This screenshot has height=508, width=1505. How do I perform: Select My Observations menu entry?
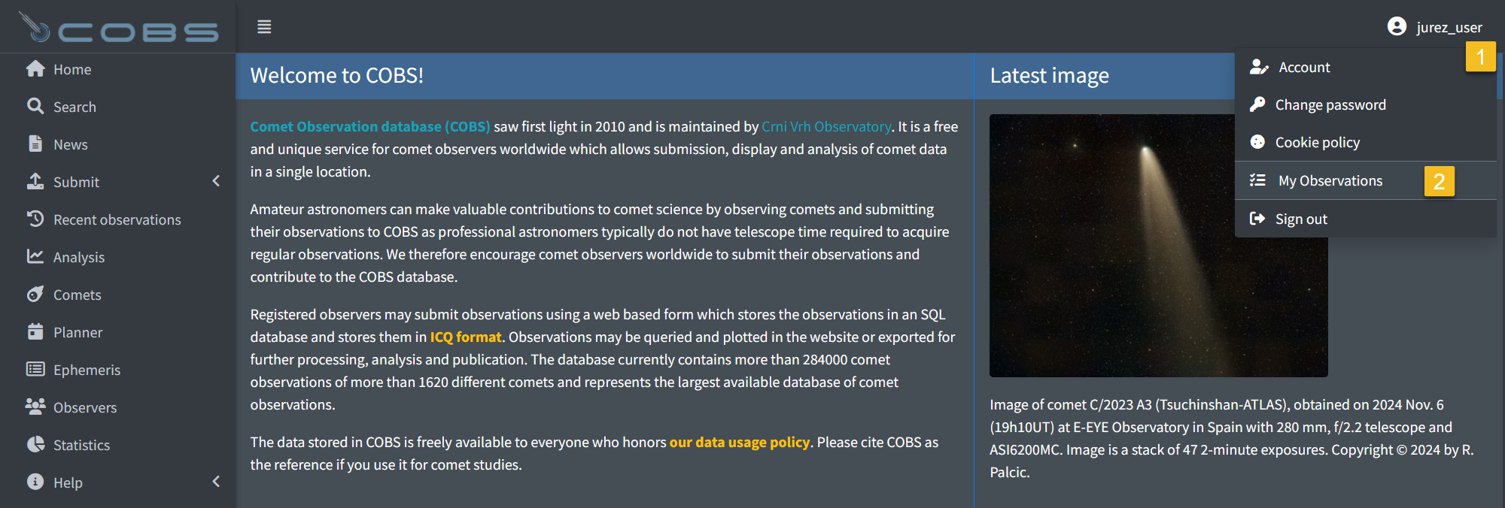click(x=1330, y=181)
